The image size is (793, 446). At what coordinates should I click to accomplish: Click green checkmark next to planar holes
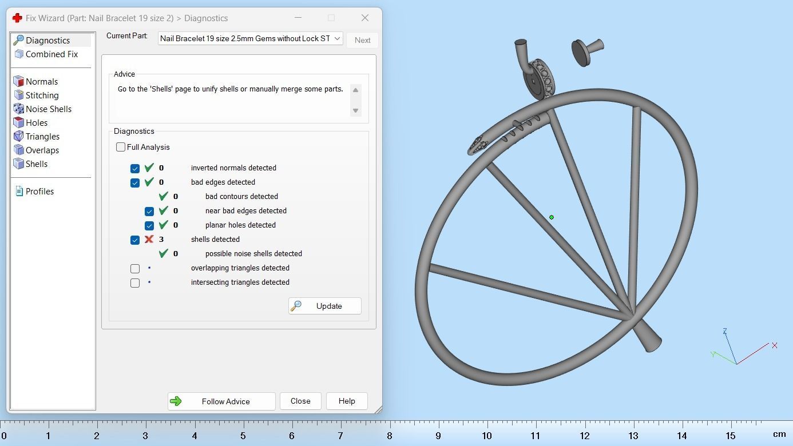(163, 225)
